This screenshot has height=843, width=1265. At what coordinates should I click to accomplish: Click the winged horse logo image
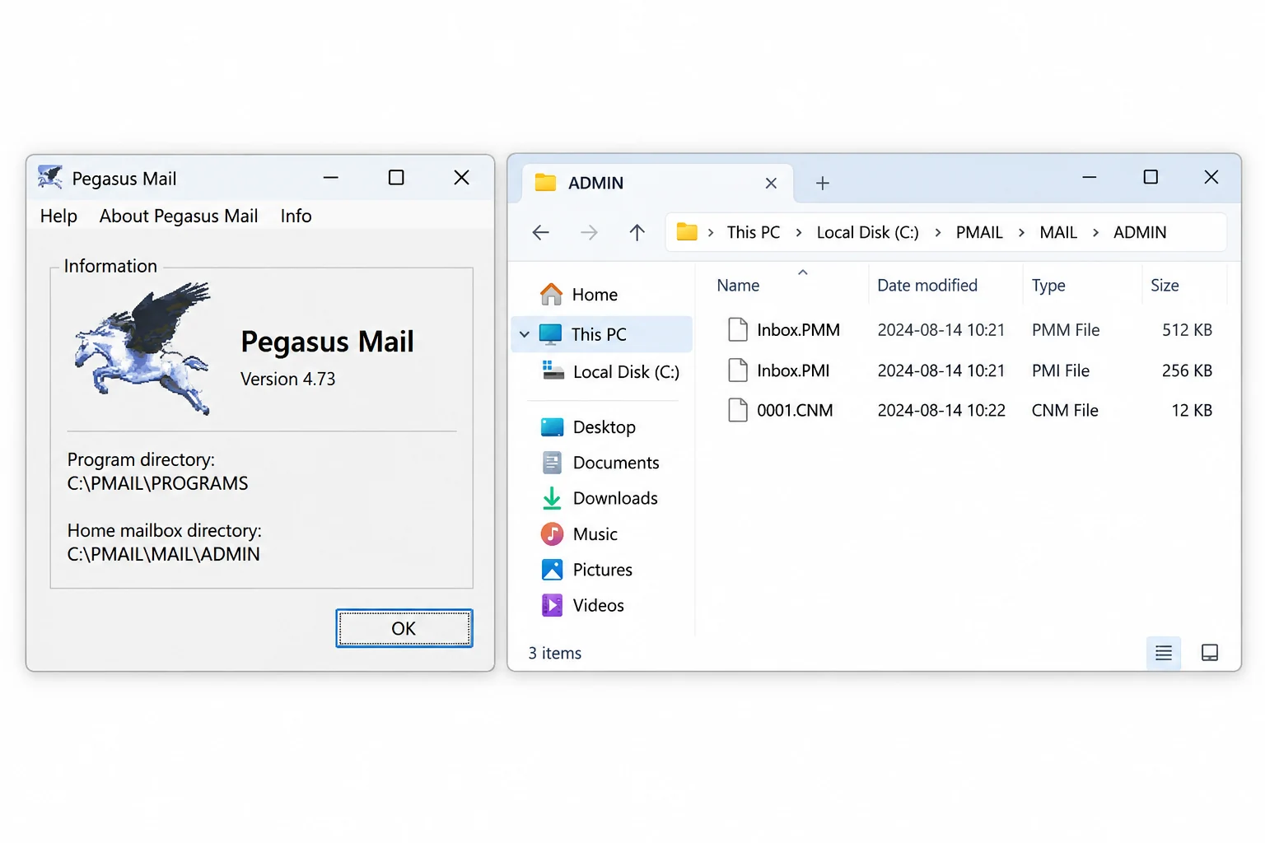(142, 348)
